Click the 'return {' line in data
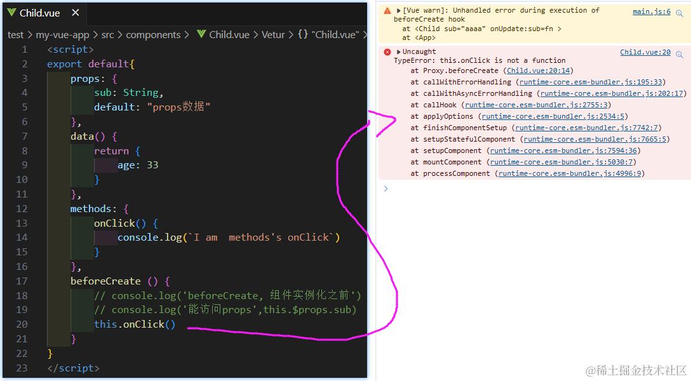 (x=117, y=150)
